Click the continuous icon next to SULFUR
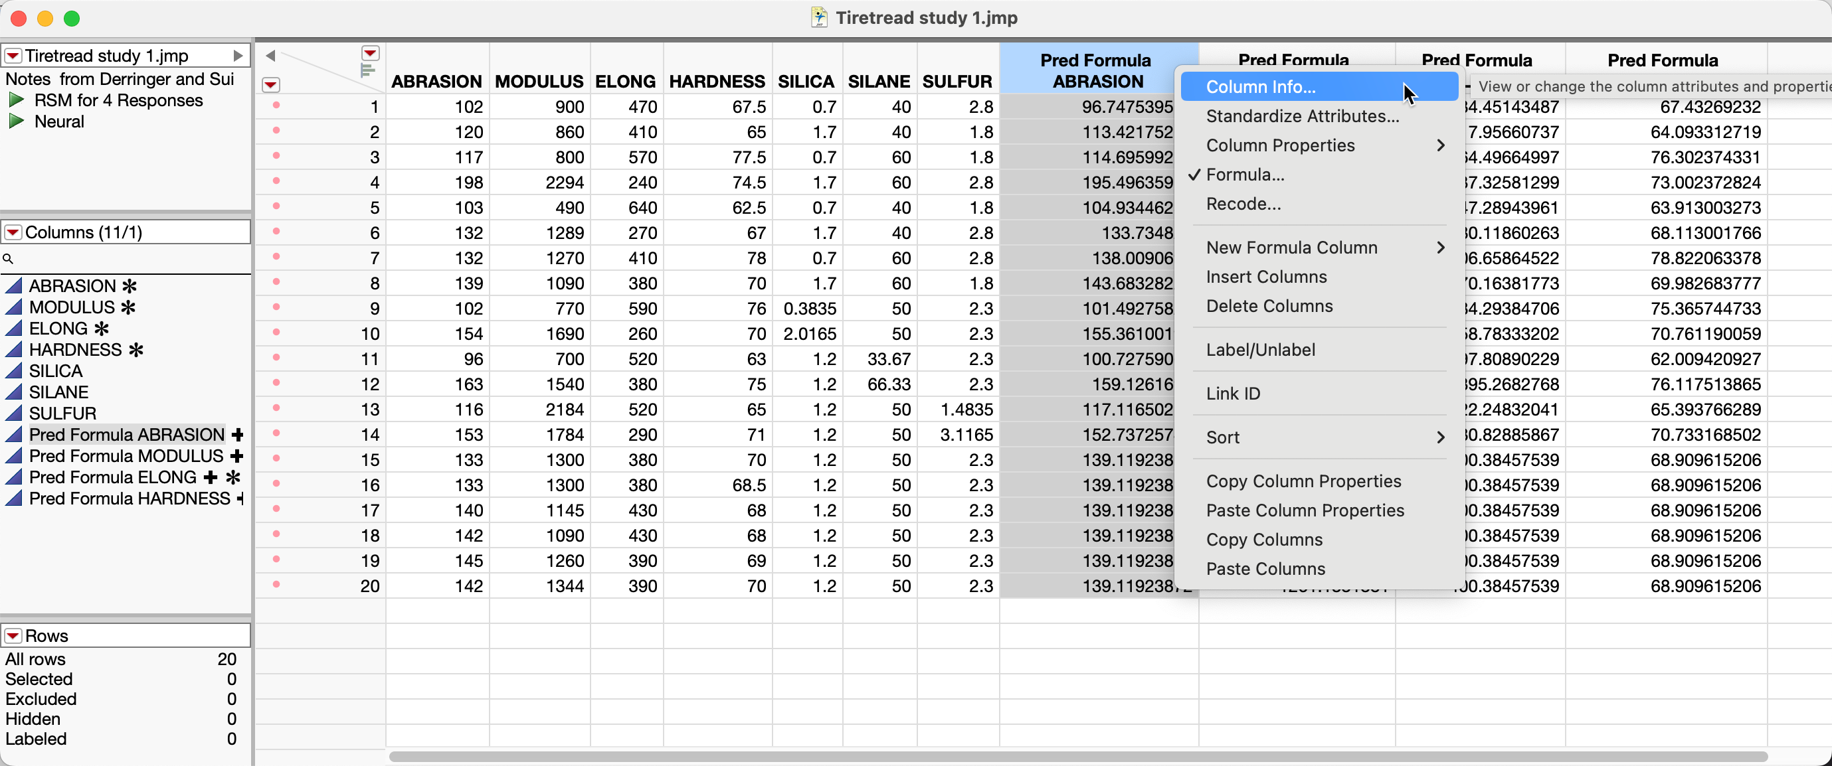Image resolution: width=1832 pixels, height=766 pixels. point(13,414)
